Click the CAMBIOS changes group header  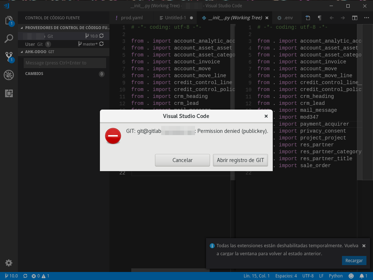(64, 74)
